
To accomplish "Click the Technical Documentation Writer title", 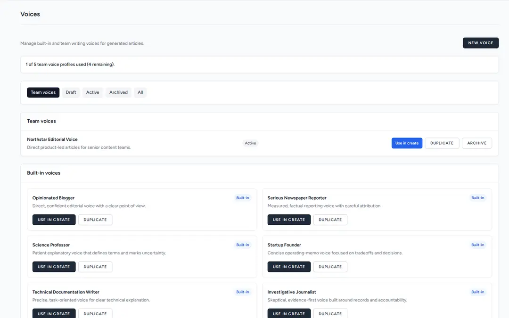I will pyautogui.click(x=66, y=292).
